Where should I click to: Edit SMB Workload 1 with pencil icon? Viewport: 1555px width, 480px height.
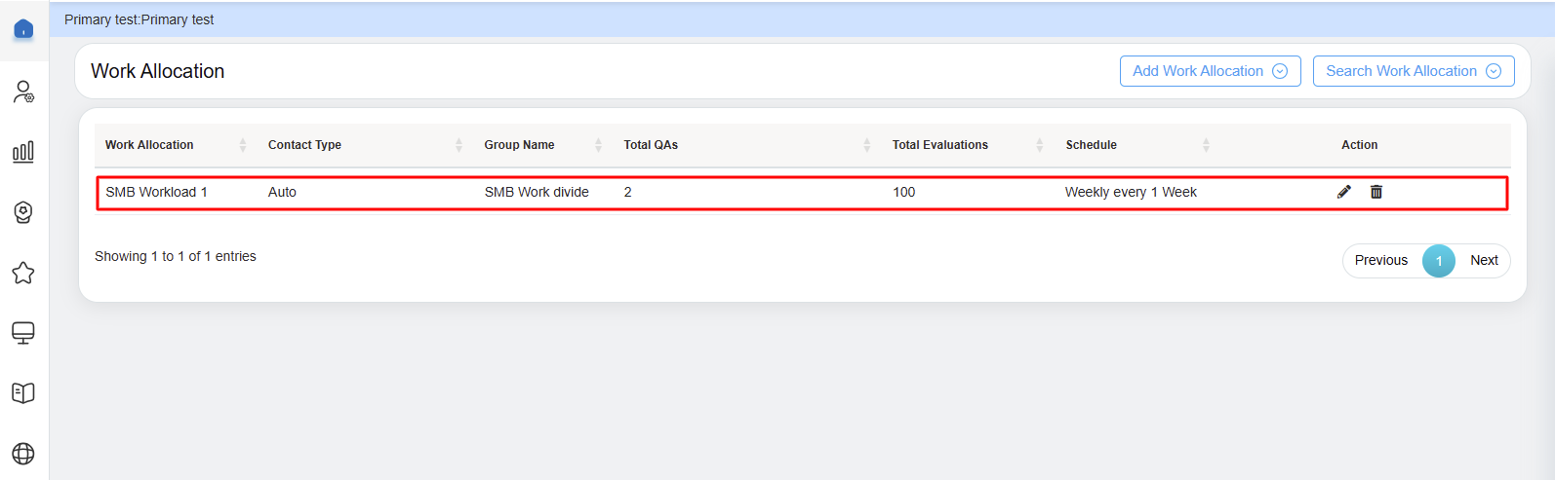point(1343,192)
